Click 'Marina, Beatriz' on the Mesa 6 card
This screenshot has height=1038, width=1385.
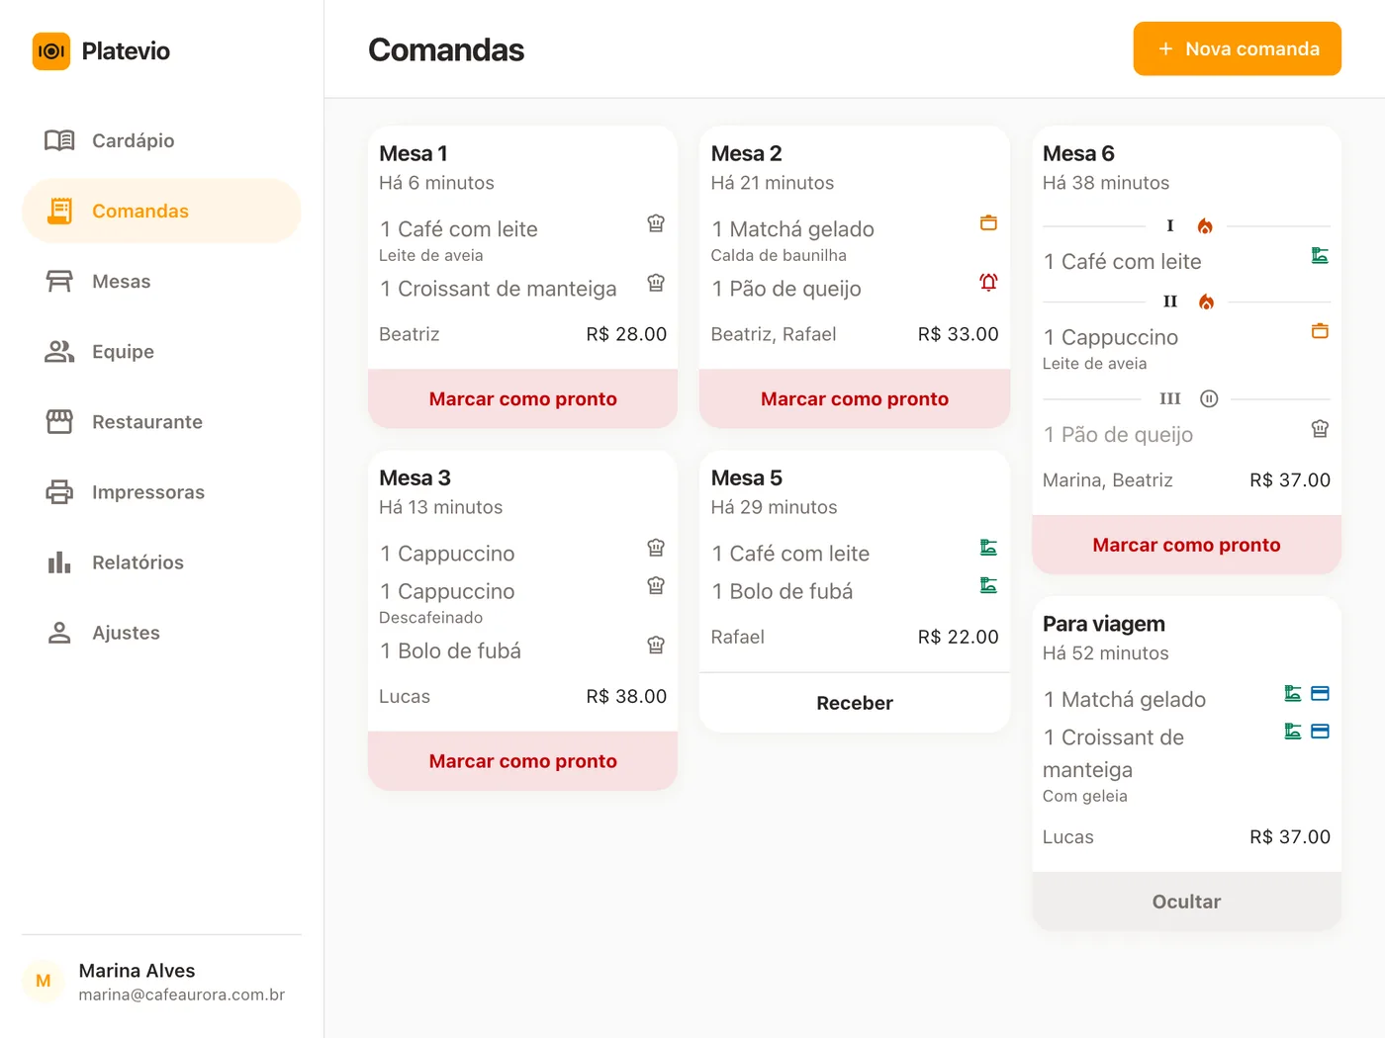[x=1108, y=480]
